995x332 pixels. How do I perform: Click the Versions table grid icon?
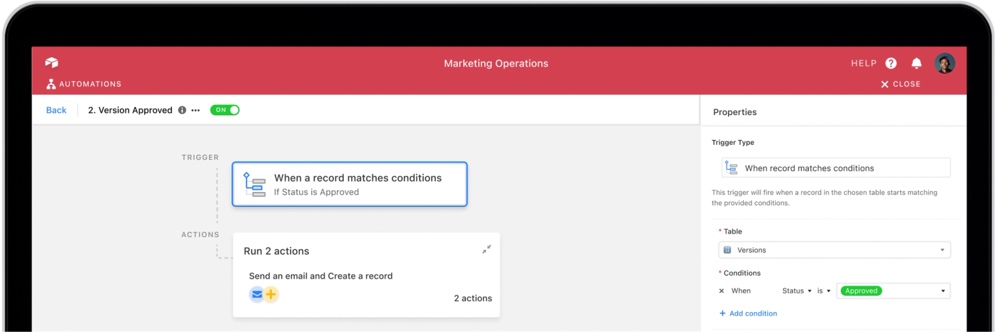tap(728, 250)
